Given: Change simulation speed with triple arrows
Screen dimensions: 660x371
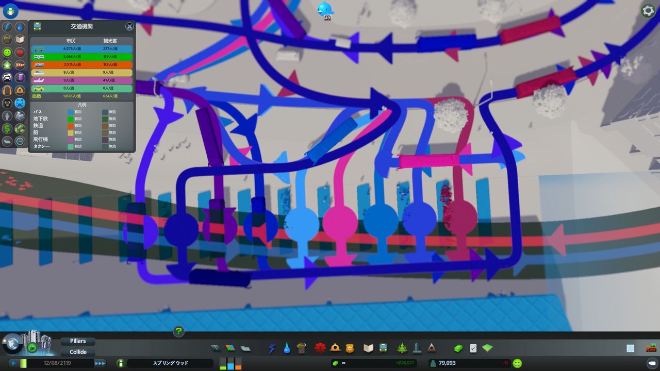Looking at the screenshot, I should point(100,363).
